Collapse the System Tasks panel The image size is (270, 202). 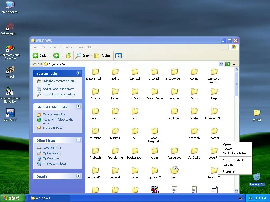click(x=79, y=73)
